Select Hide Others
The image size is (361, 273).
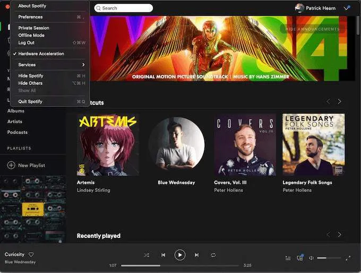(50, 83)
